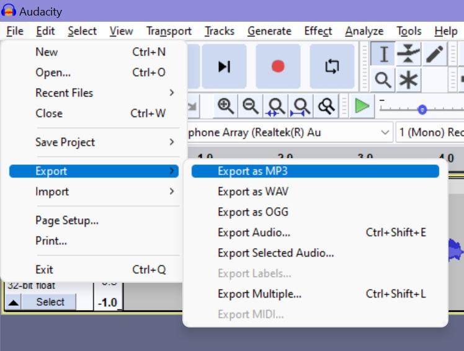Choose New from the File menu
This screenshot has height=351, width=464.
click(x=94, y=52)
